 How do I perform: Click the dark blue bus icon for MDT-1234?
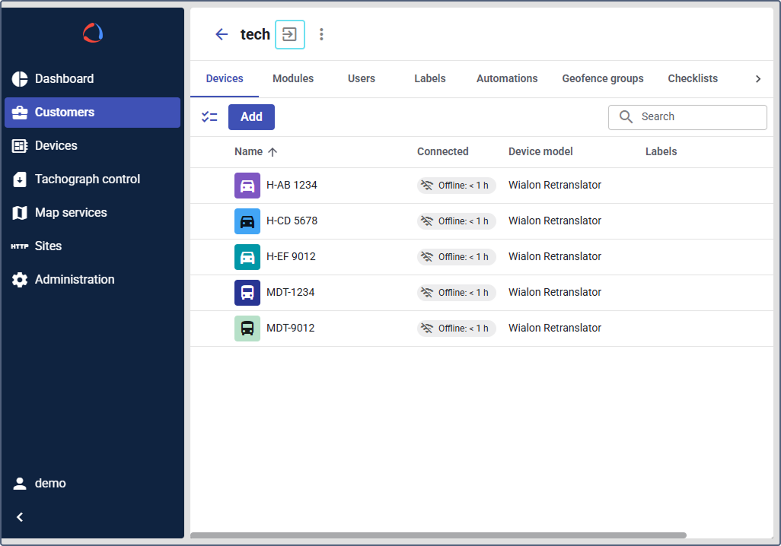[247, 293]
